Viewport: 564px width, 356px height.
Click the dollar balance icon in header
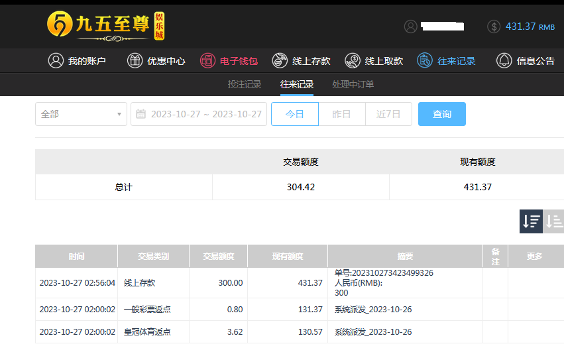494,27
